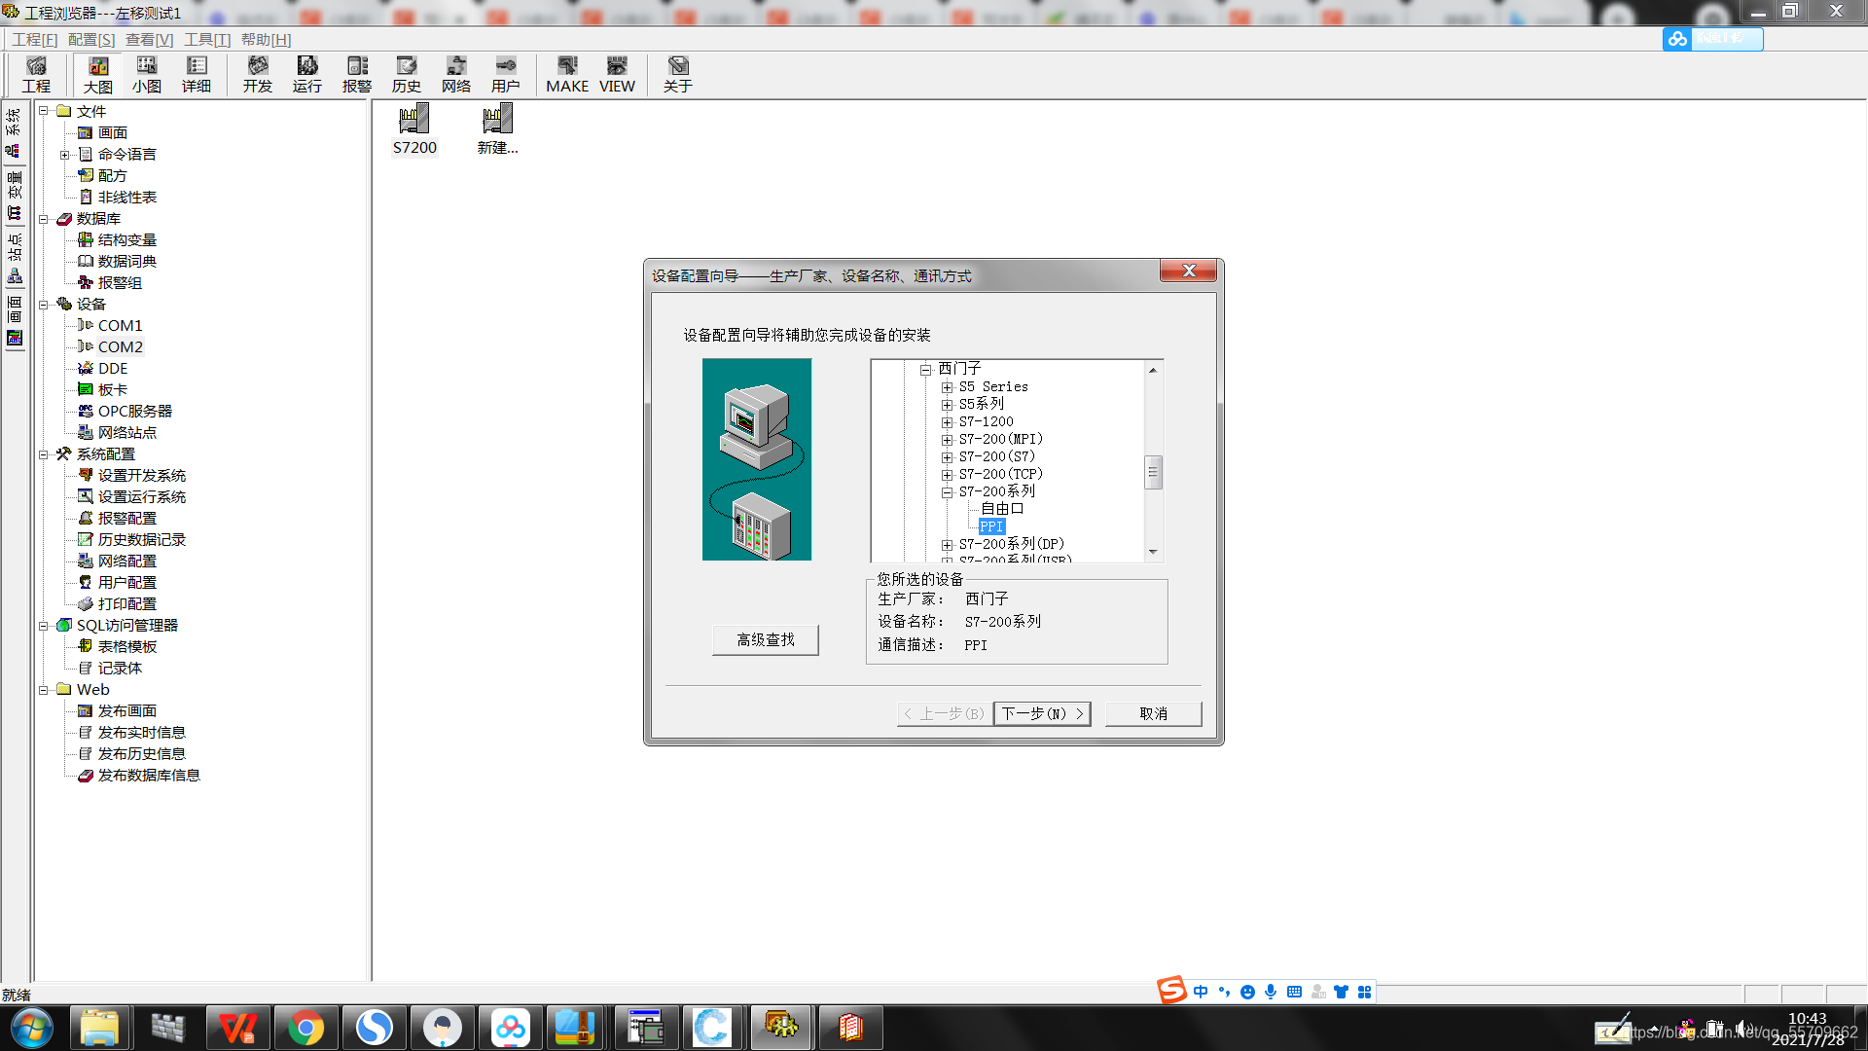Click the 下一步(N) next button
The image size is (1868, 1051).
tap(1042, 713)
